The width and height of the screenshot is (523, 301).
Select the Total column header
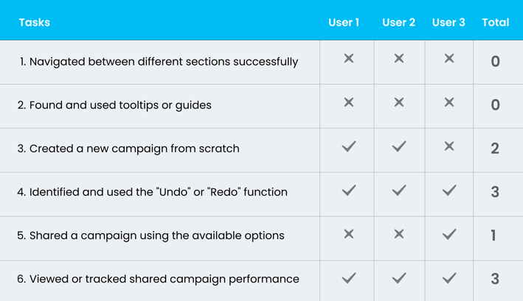tap(495, 22)
